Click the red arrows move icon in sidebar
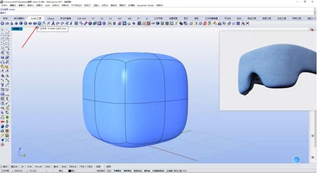Image resolution: width=317 pixels, height=173 pixels. coord(2,122)
